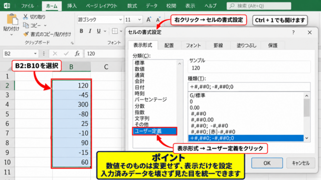This screenshot has height=180, width=321.
Task: Toggle Italic formatting
Action: (90, 31)
